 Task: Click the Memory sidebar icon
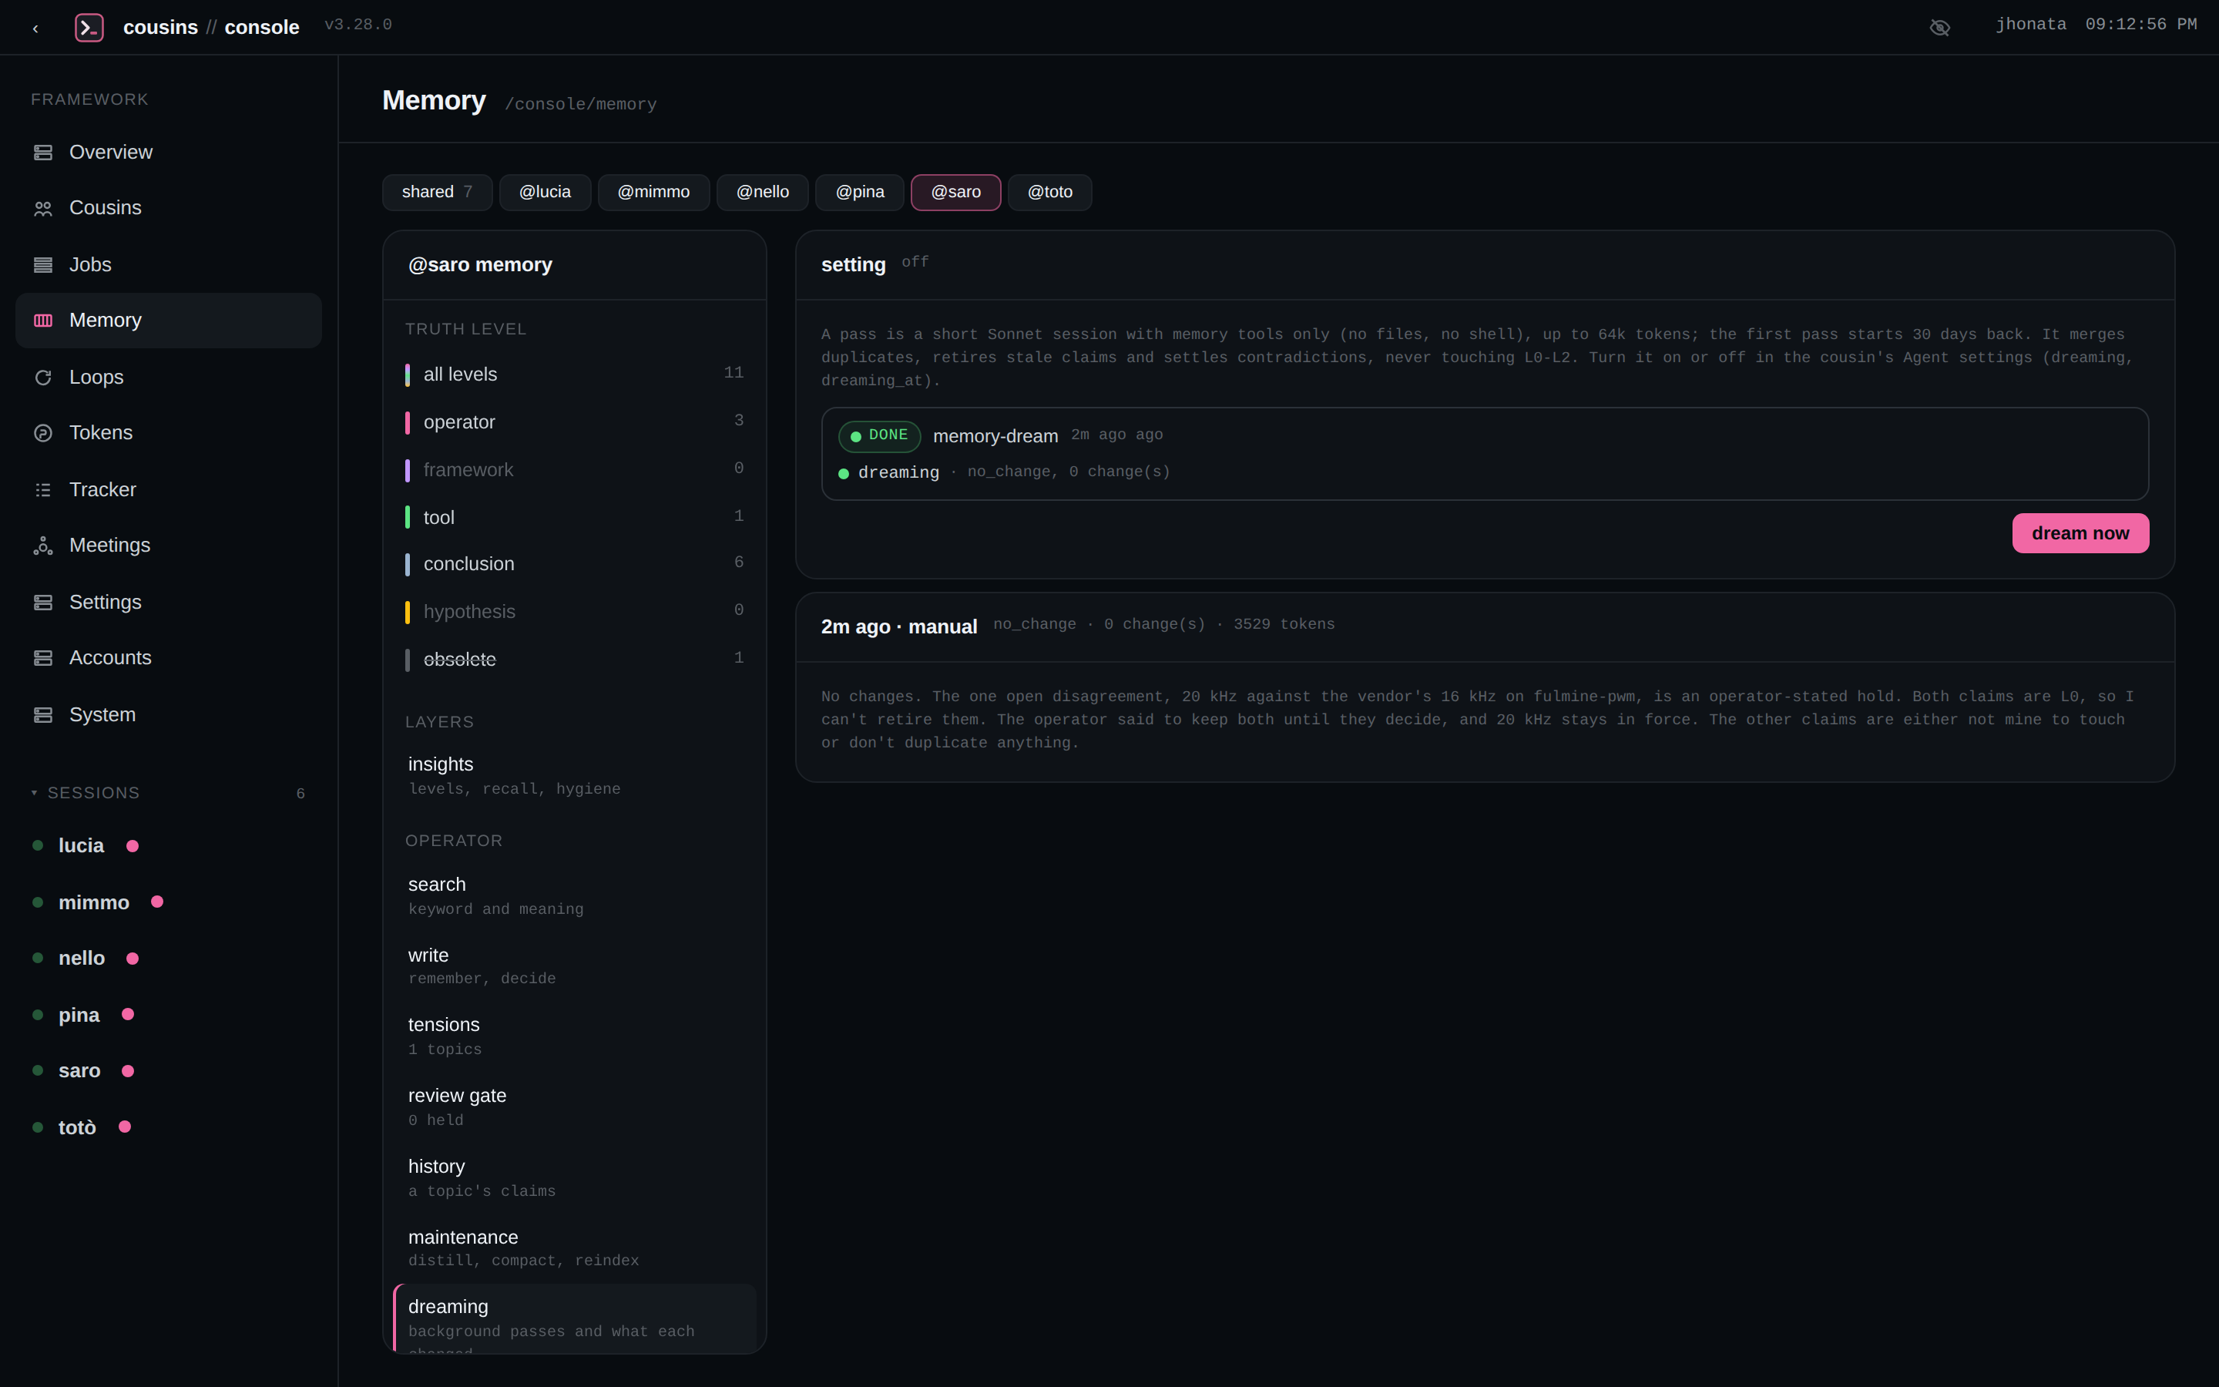point(43,320)
